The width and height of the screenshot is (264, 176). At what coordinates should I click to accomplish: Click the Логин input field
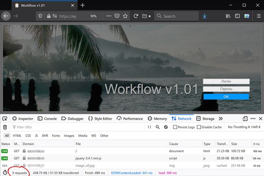(x=226, y=81)
